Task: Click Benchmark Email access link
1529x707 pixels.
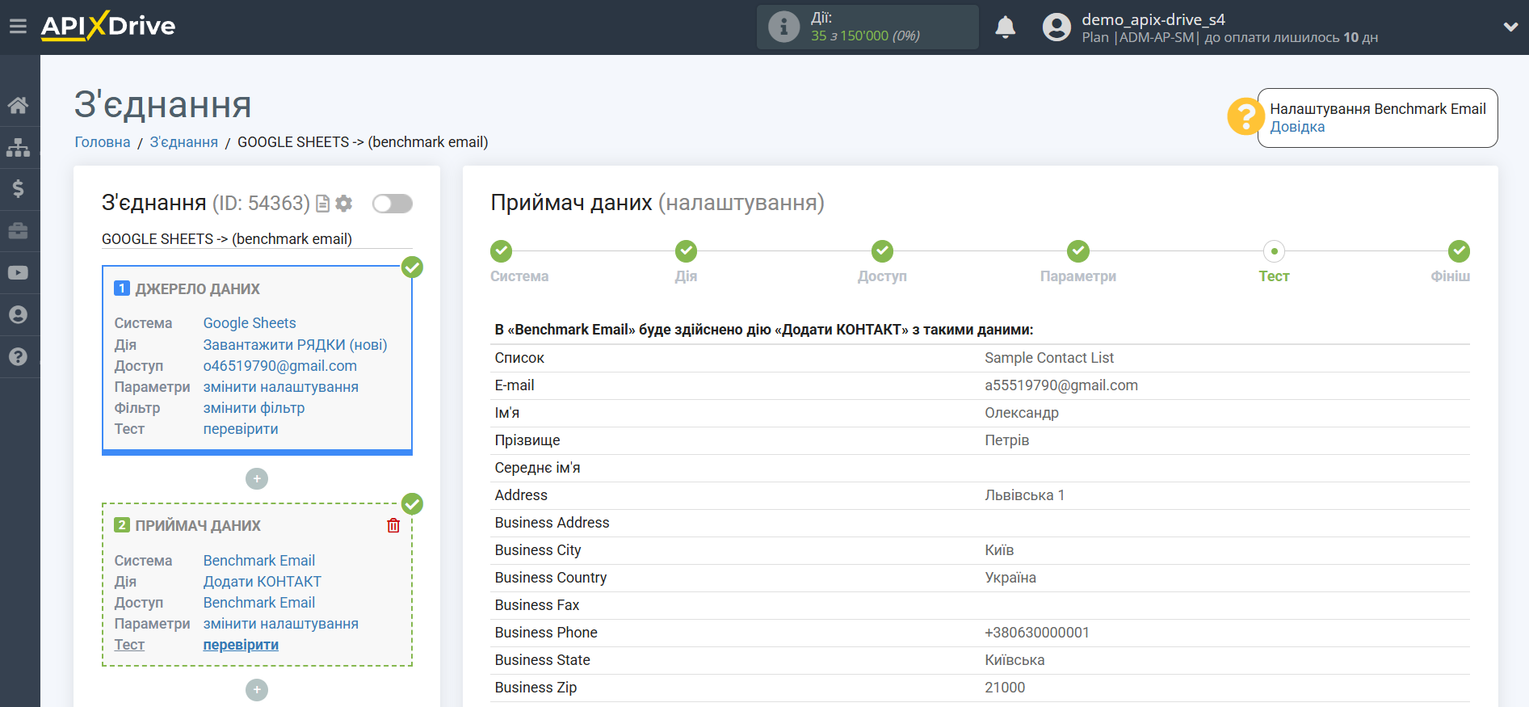Action: [258, 603]
